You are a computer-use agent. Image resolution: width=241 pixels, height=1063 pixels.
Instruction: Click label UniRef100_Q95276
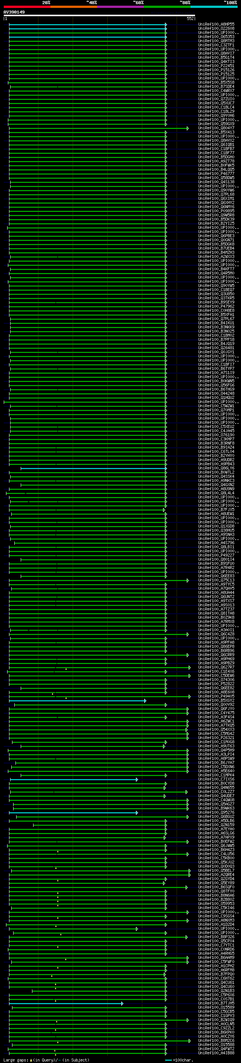[216, 813]
